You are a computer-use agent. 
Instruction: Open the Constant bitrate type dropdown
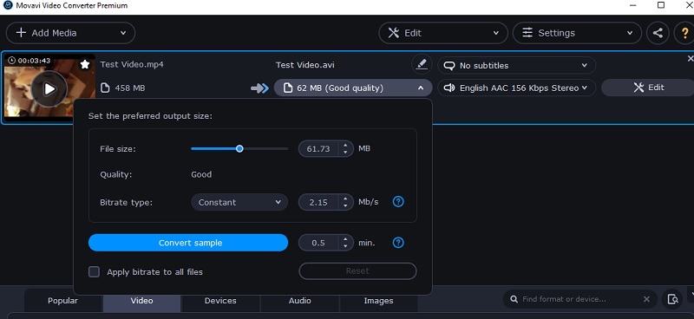tap(239, 202)
